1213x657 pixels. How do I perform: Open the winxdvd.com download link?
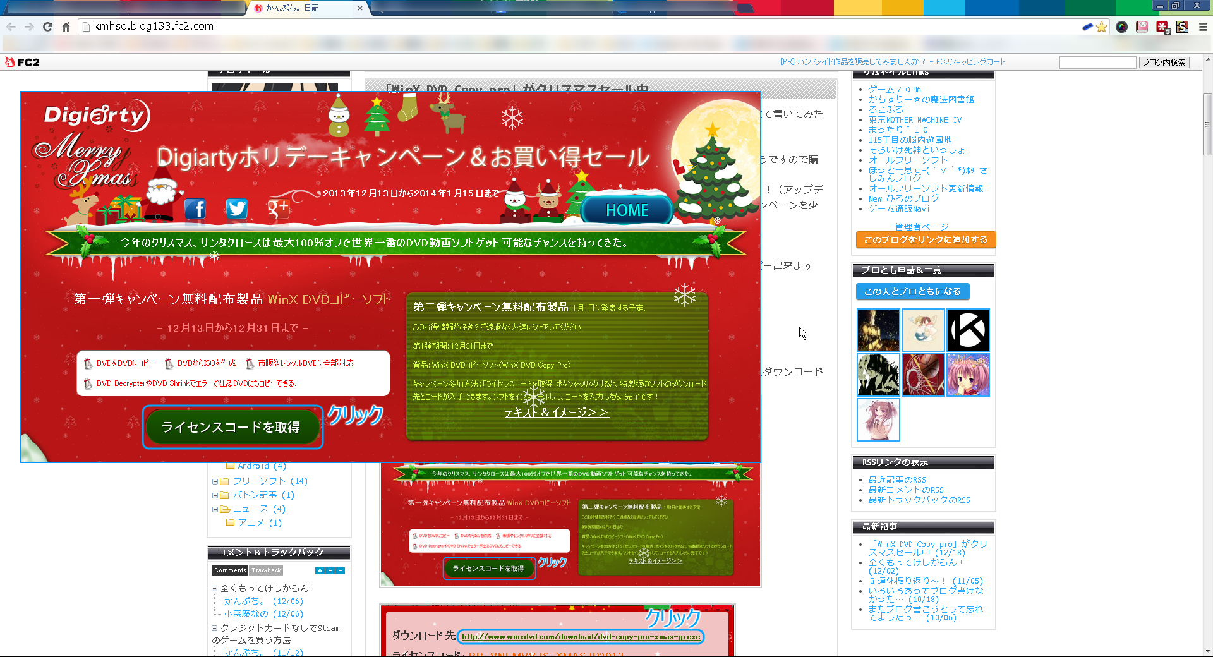coord(581,636)
